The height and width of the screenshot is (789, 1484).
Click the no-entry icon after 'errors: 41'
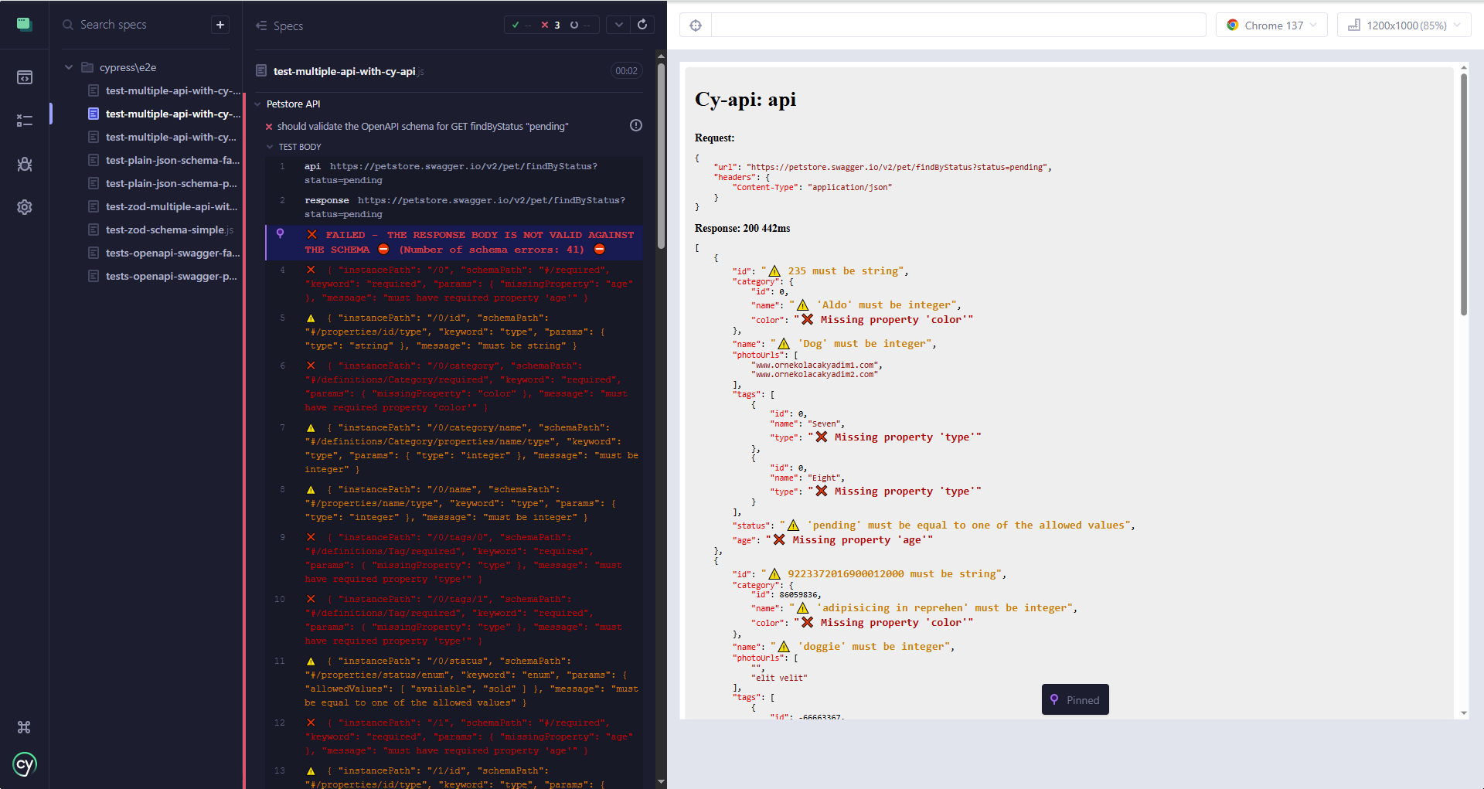599,250
